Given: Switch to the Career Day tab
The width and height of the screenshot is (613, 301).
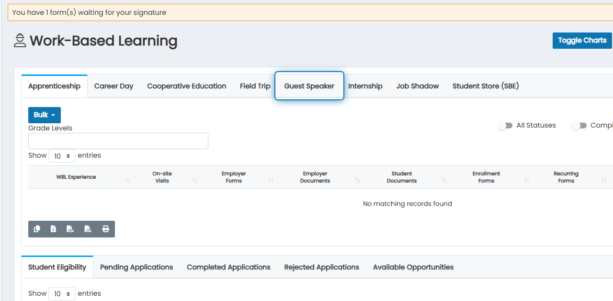Looking at the screenshot, I should coord(114,86).
